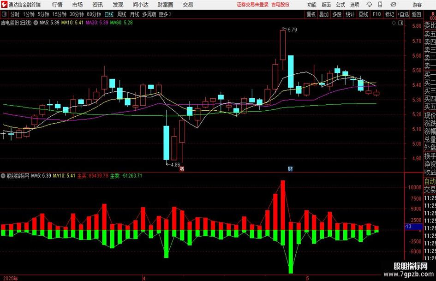The width and height of the screenshot is (436, 281).
Task: Click the MA10: 5.41 label in main chart
Action: [x=72, y=23]
